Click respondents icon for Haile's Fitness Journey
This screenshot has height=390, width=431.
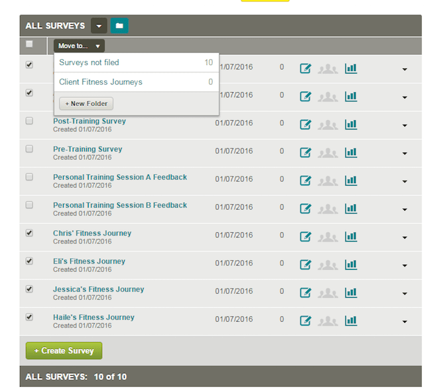(x=328, y=320)
